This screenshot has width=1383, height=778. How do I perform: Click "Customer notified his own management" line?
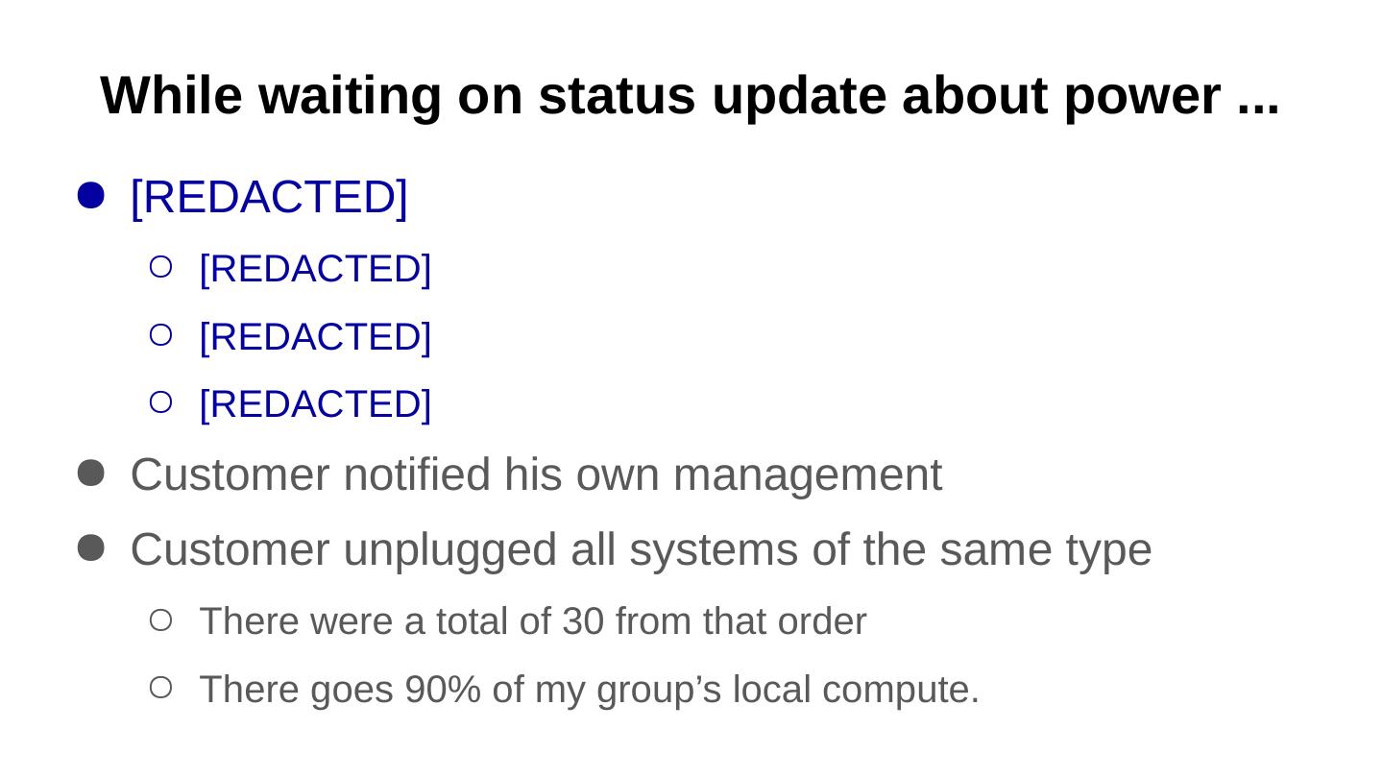coord(536,474)
